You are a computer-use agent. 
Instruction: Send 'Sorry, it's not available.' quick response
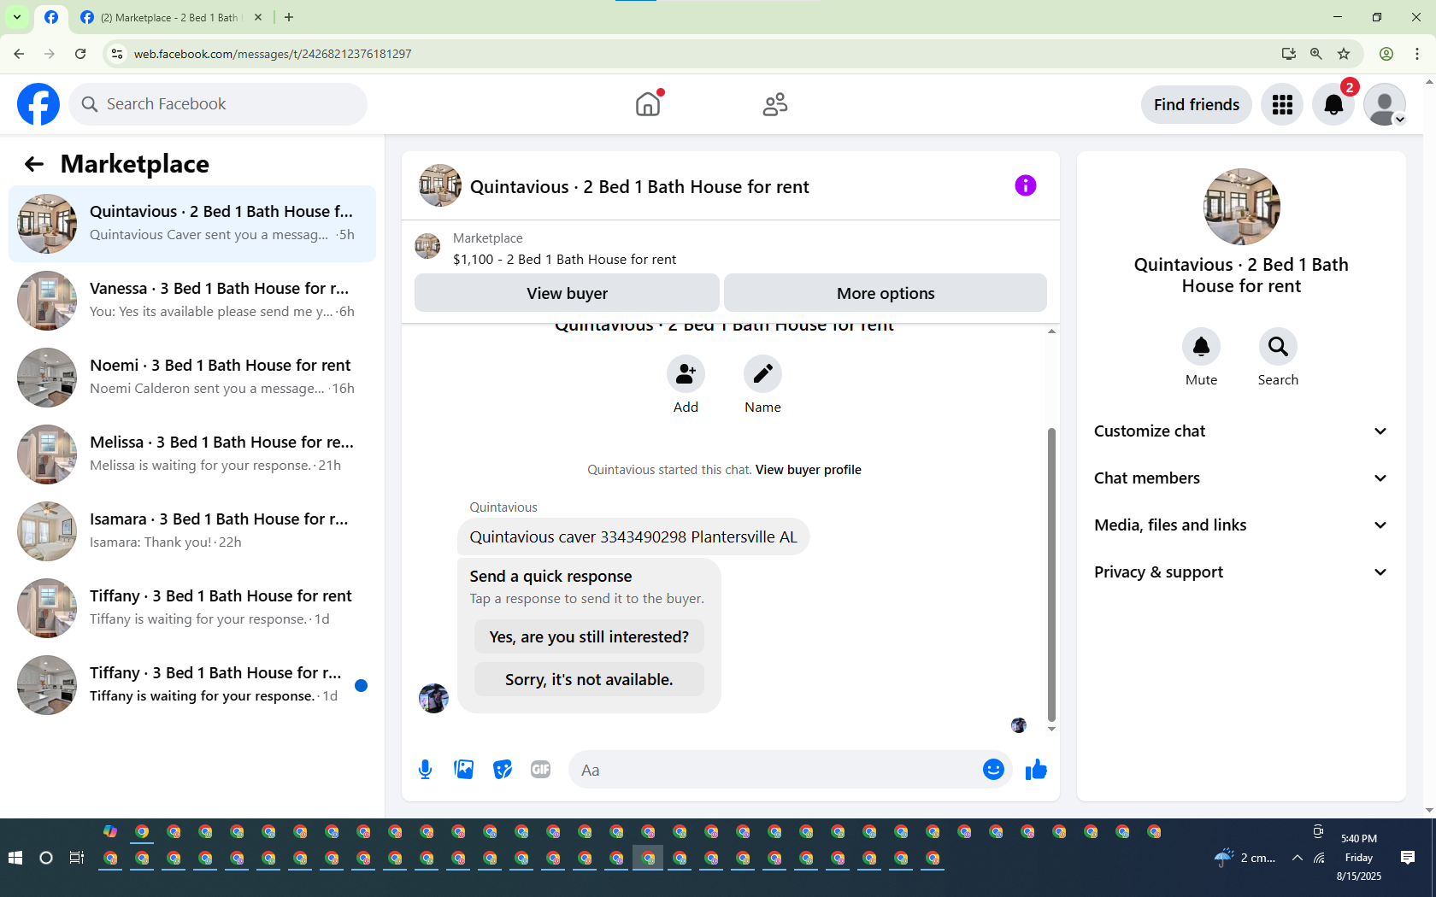(x=589, y=679)
